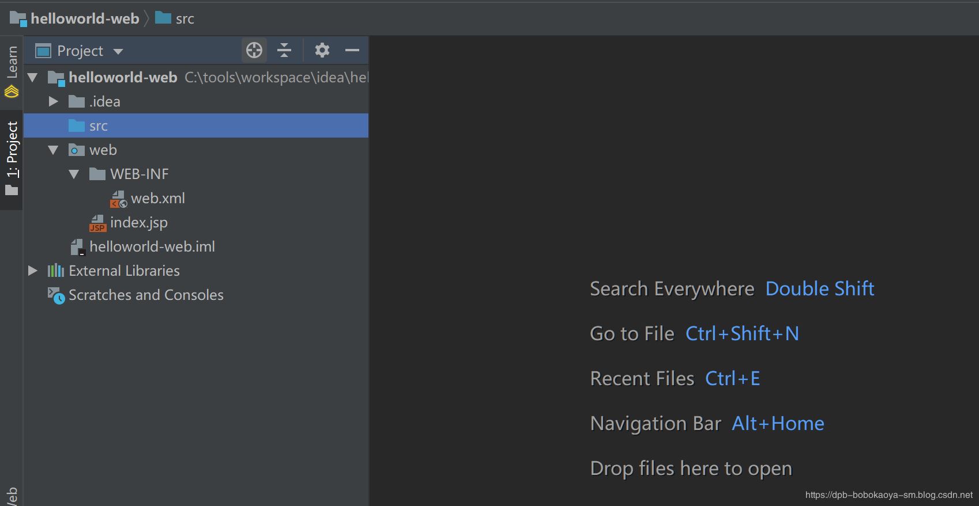Viewport: 979px width, 506px height.
Task: Click the Alt+Home shortcut hint
Action: point(778,423)
